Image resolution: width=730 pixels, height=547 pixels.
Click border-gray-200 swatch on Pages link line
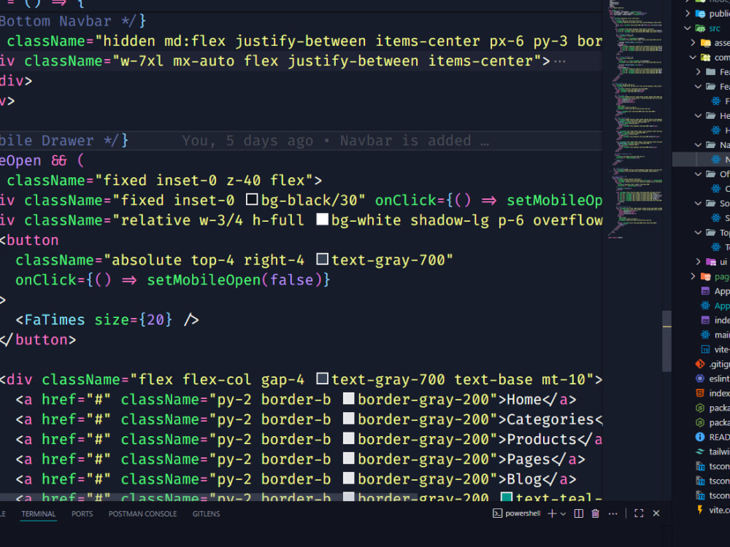349,459
